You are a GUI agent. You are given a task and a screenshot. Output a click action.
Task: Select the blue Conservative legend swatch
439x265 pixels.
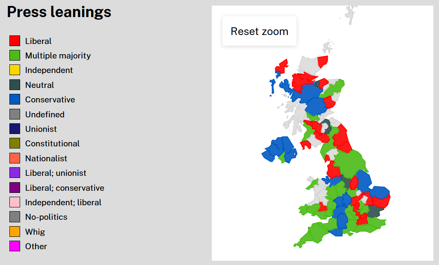coord(15,99)
